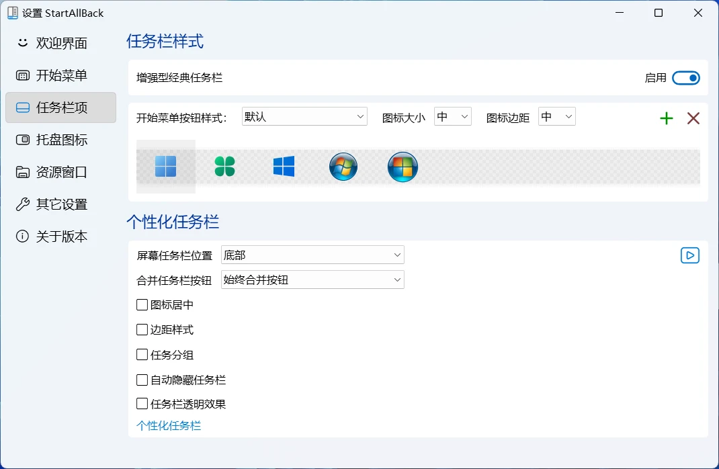719x469 pixels.
Task: Click the red X remove icon
Action: point(693,119)
